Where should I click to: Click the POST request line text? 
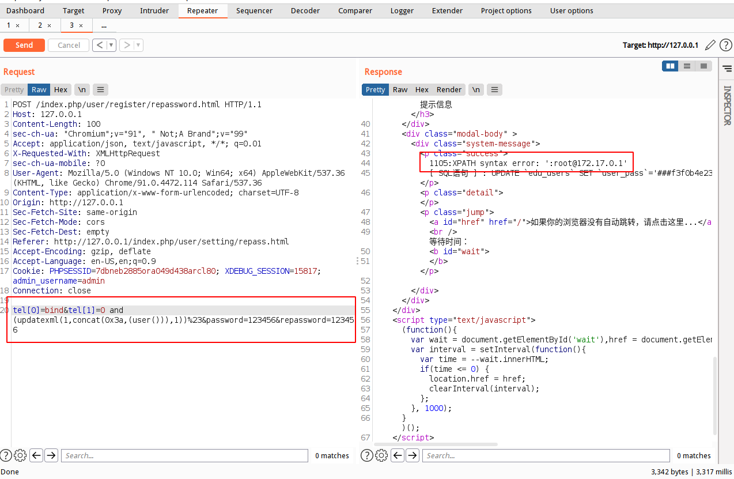(x=137, y=104)
